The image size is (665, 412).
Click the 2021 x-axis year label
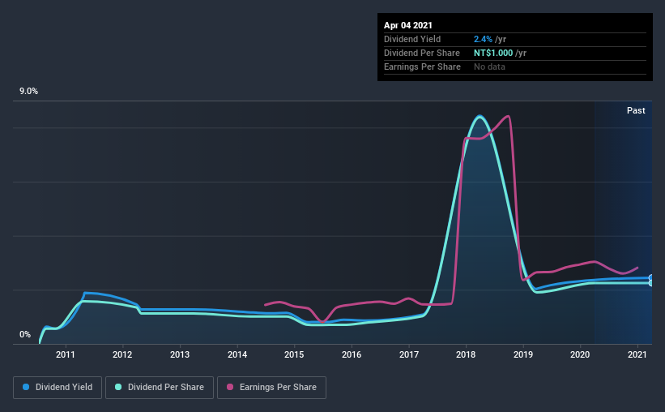637,354
